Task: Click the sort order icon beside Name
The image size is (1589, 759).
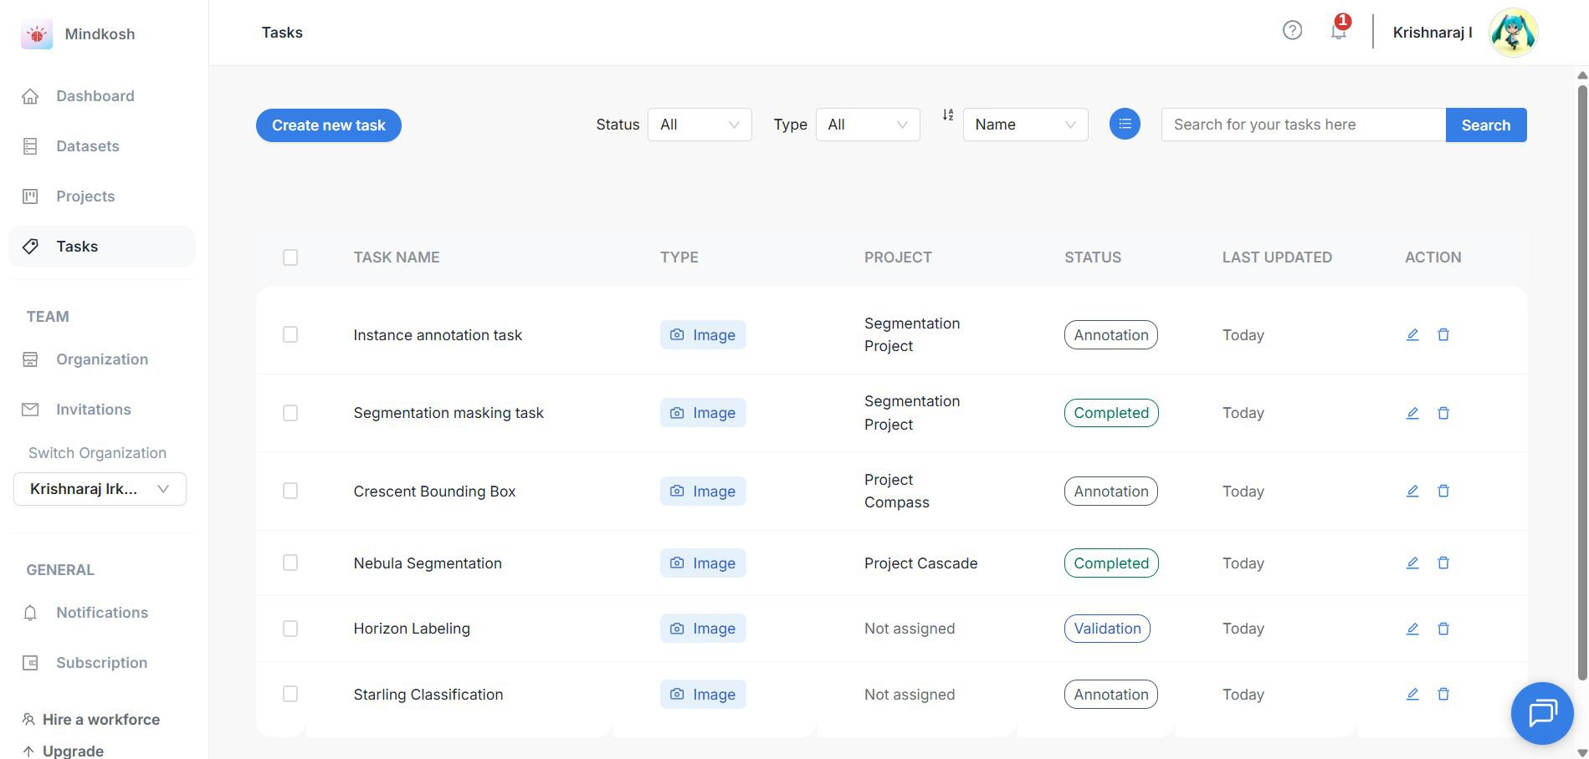Action: pos(948,115)
